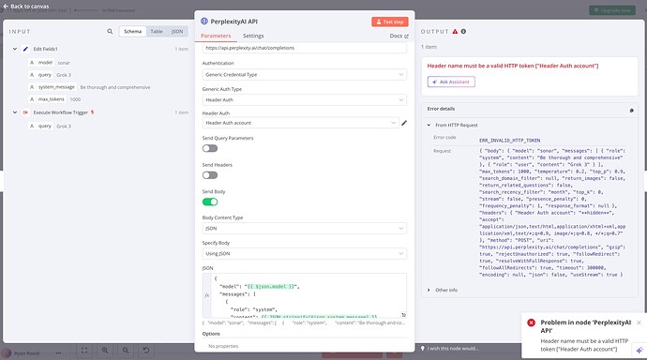647x360 pixels.
Task: Close the problem notification toast
Action: [x=639, y=322]
